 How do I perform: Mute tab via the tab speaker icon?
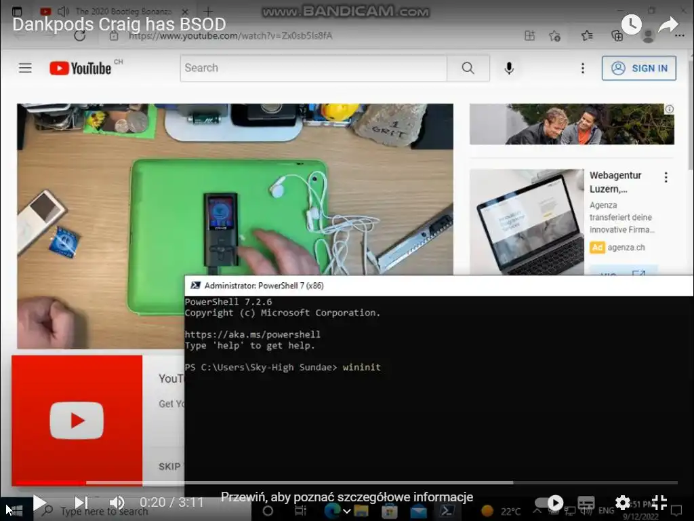[x=64, y=12]
